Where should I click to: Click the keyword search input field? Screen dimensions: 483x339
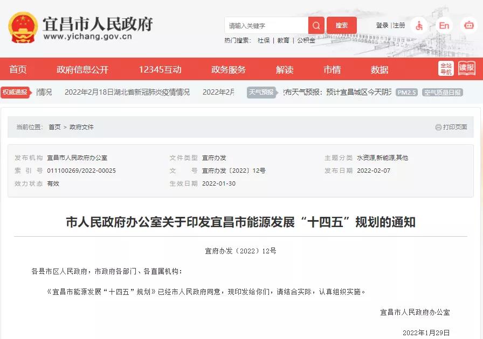coord(266,25)
